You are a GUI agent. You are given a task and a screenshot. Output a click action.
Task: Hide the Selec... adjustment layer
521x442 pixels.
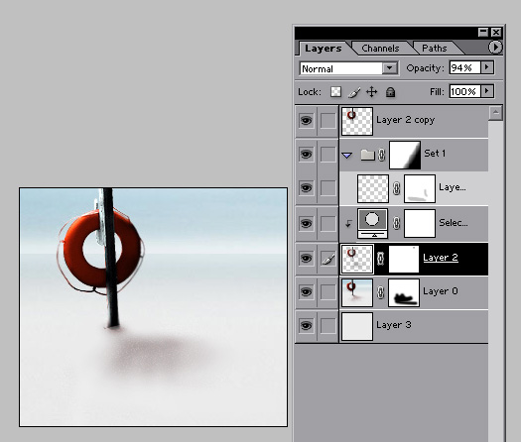coord(306,223)
